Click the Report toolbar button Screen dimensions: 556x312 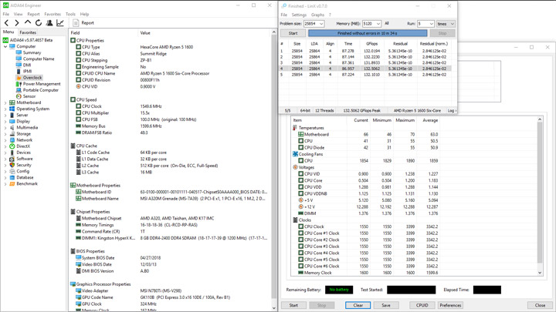coord(83,23)
